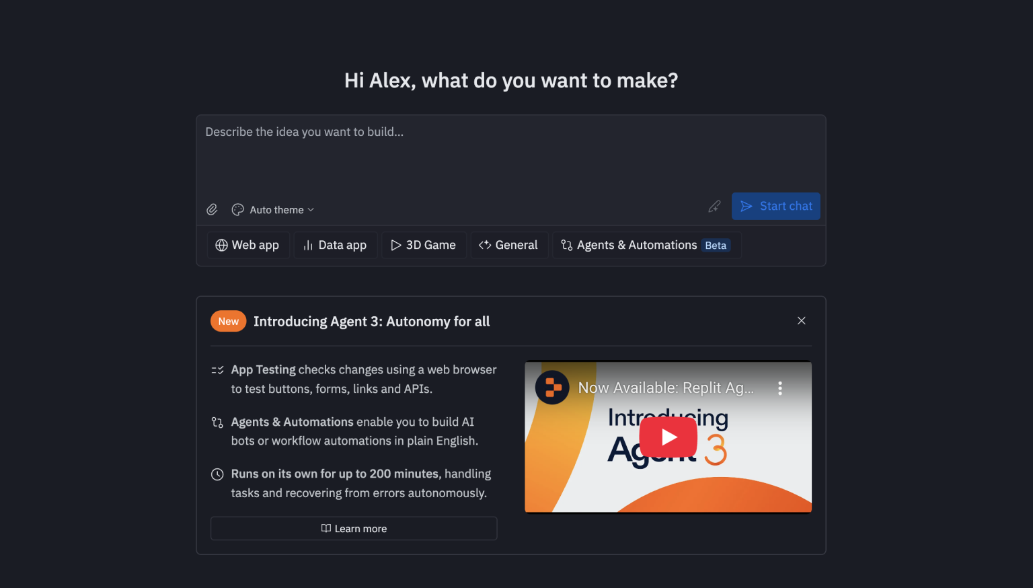Select the Web app option
The image size is (1033, 588).
point(247,246)
